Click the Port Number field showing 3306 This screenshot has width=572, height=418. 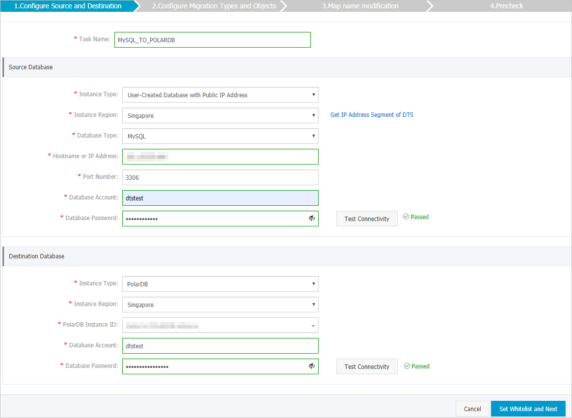coord(220,177)
